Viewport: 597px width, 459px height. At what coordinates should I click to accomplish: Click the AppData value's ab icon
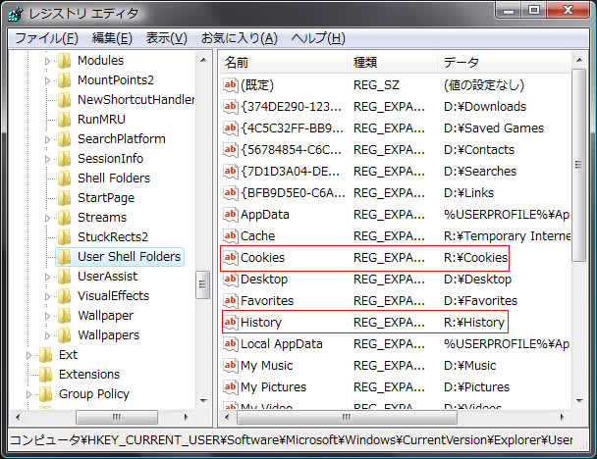click(x=231, y=215)
